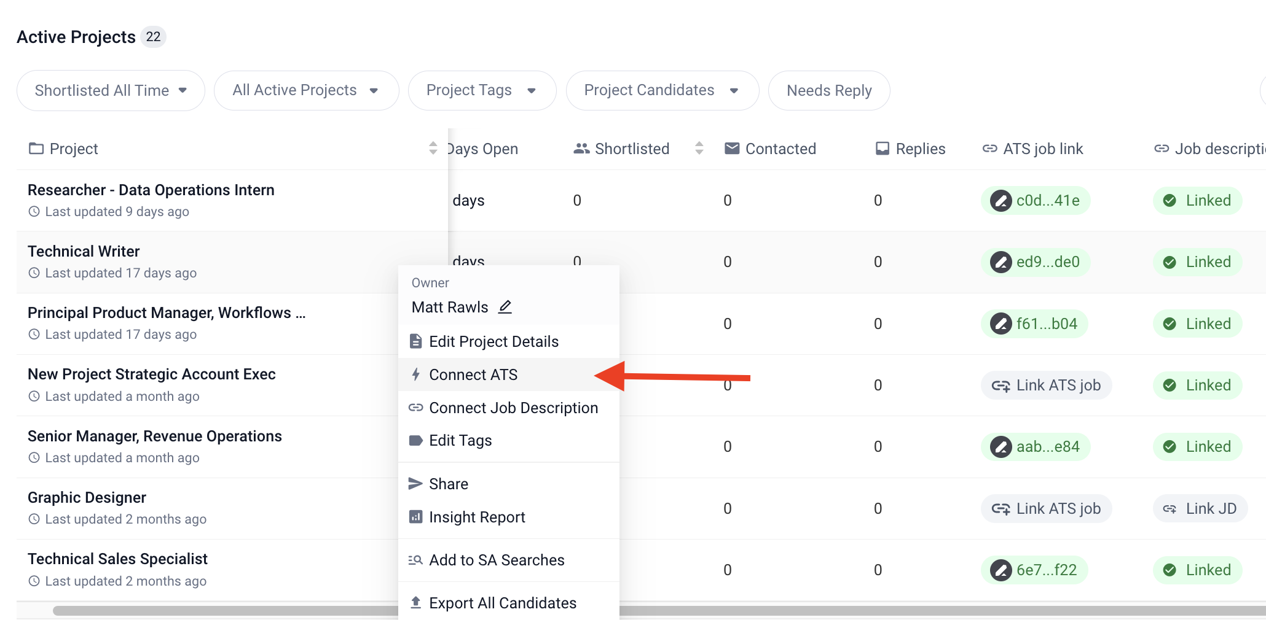Expand the Project Candidates filter
1266x620 pixels.
click(x=662, y=91)
